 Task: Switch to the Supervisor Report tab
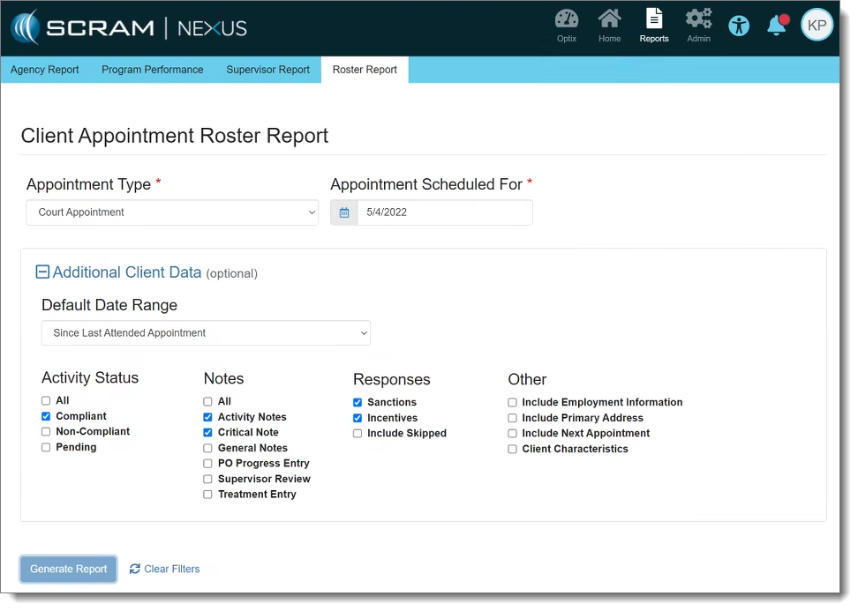coord(267,70)
